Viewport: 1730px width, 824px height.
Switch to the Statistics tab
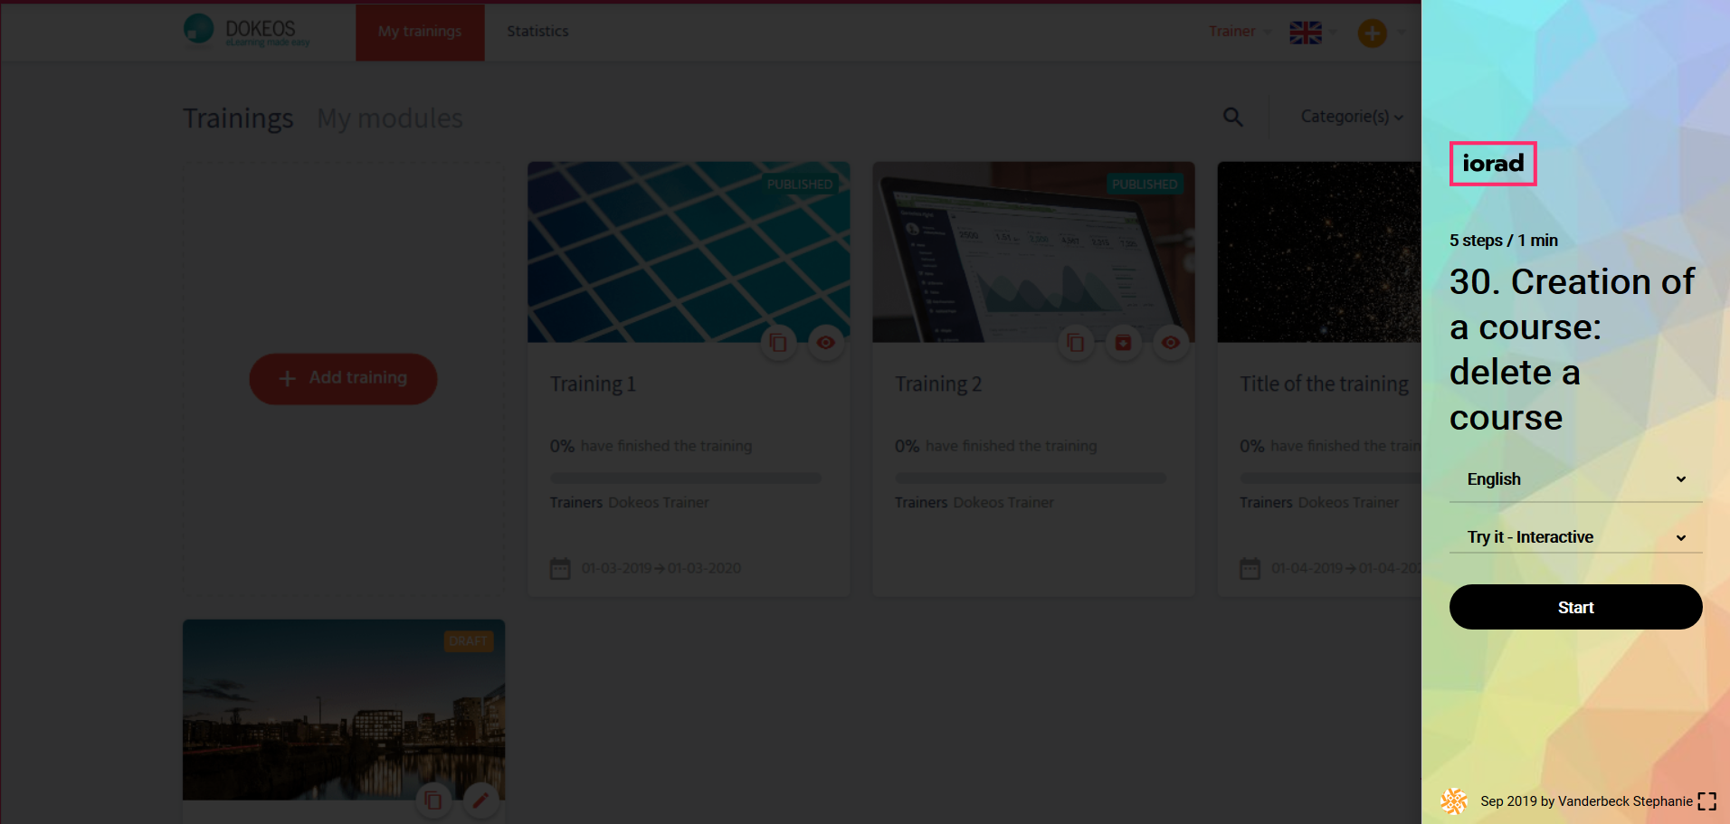[537, 32]
